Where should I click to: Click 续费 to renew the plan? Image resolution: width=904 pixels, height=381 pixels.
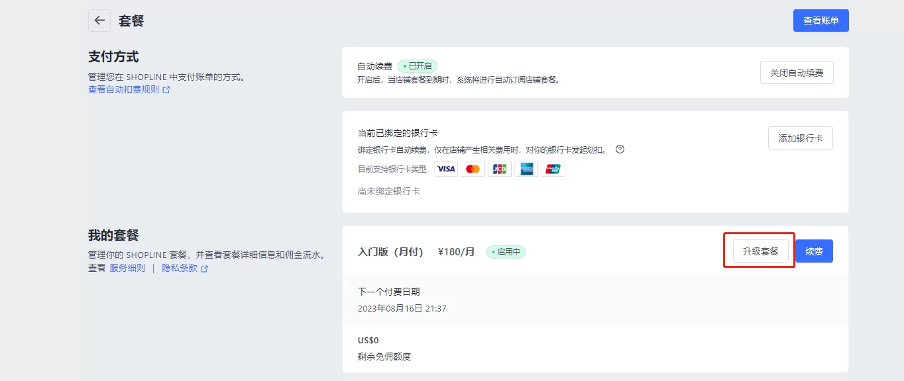[814, 251]
